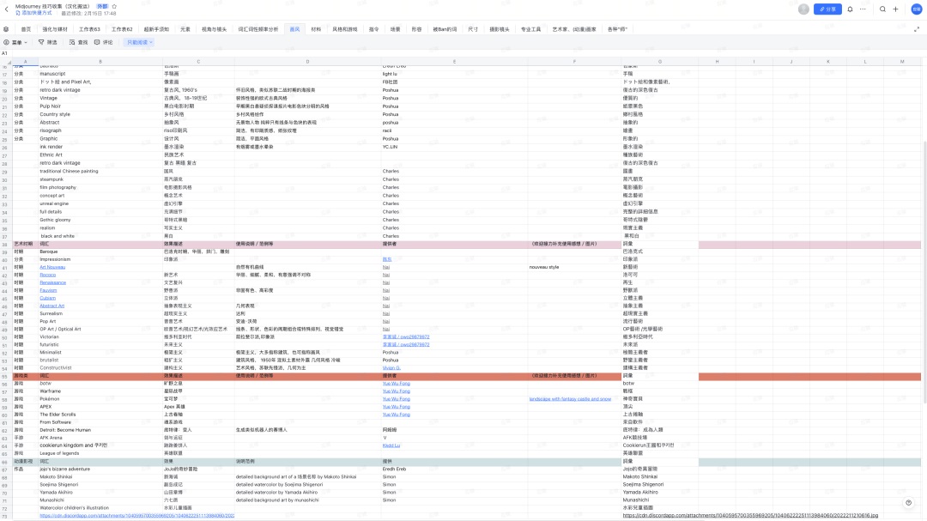Switch to the 首页 sheet tab
Viewport: 927px width, 521px height.
click(26, 29)
